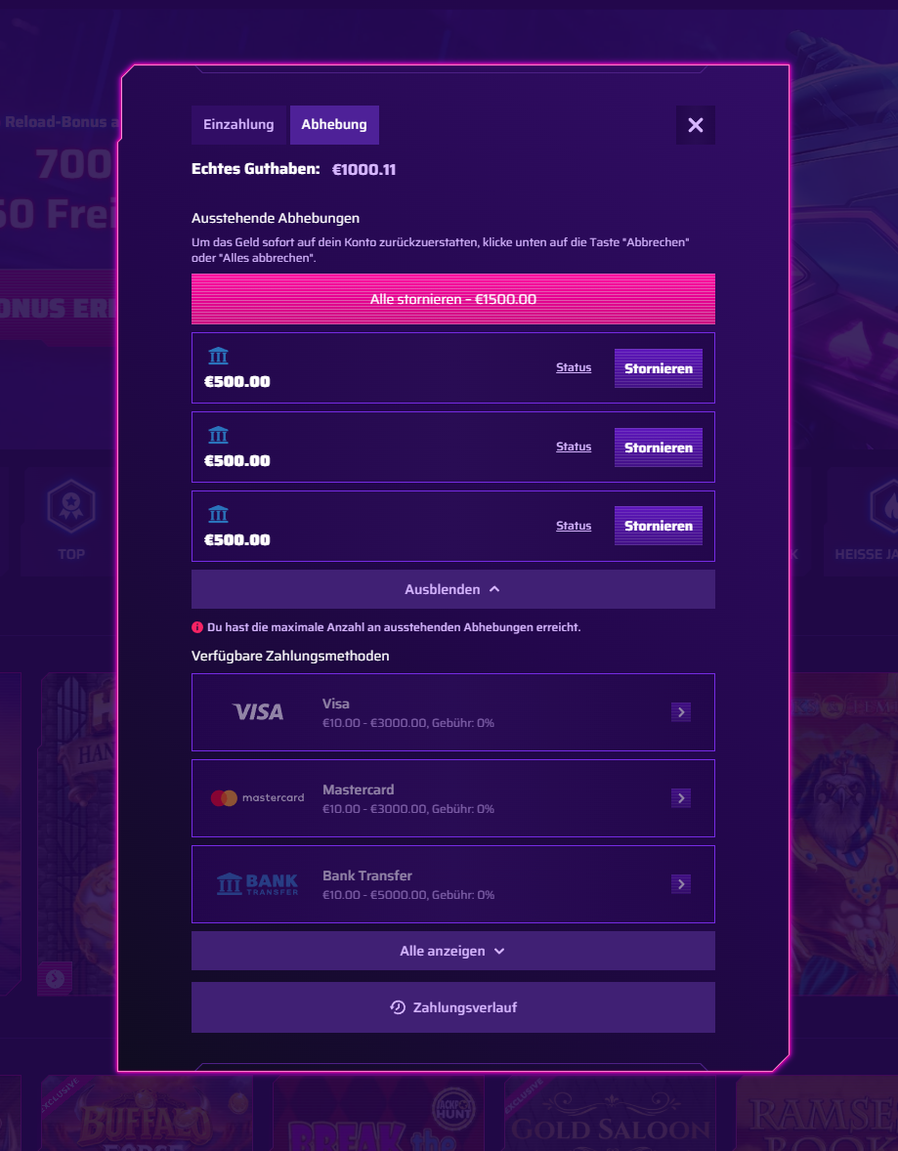Click the history clock icon on Zahlungsverlauf

tap(398, 1007)
